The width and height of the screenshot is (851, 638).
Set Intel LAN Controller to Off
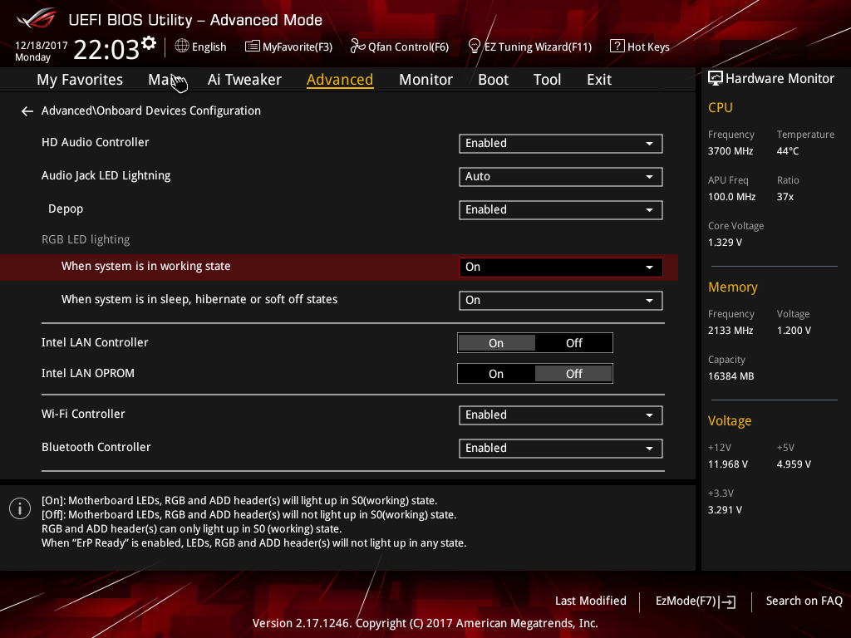(573, 343)
